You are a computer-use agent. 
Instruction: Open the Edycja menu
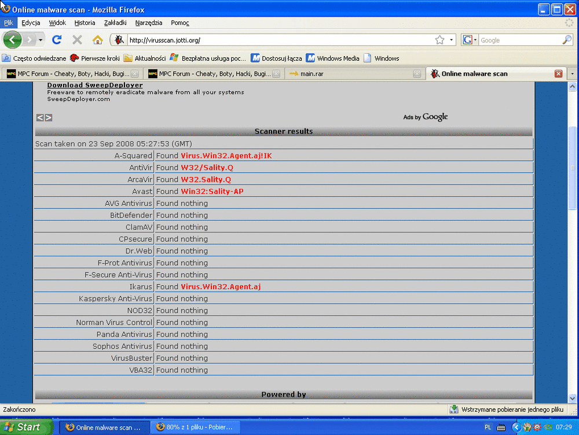pyautogui.click(x=31, y=23)
